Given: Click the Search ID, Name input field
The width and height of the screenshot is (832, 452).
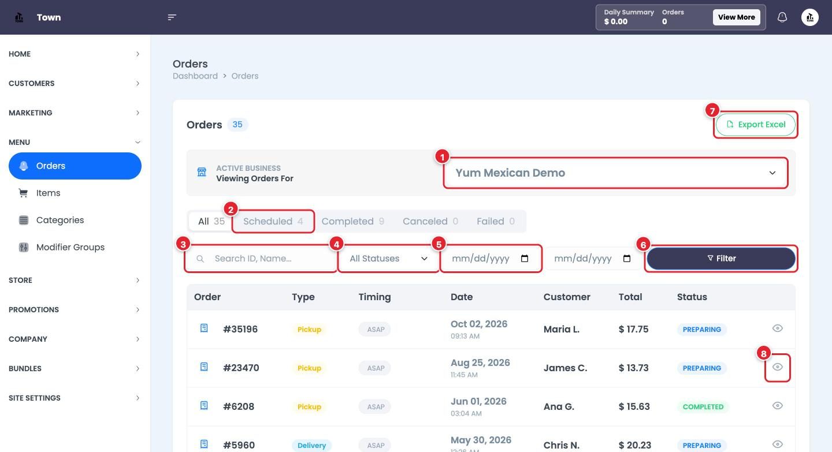Looking at the screenshot, I should point(261,259).
